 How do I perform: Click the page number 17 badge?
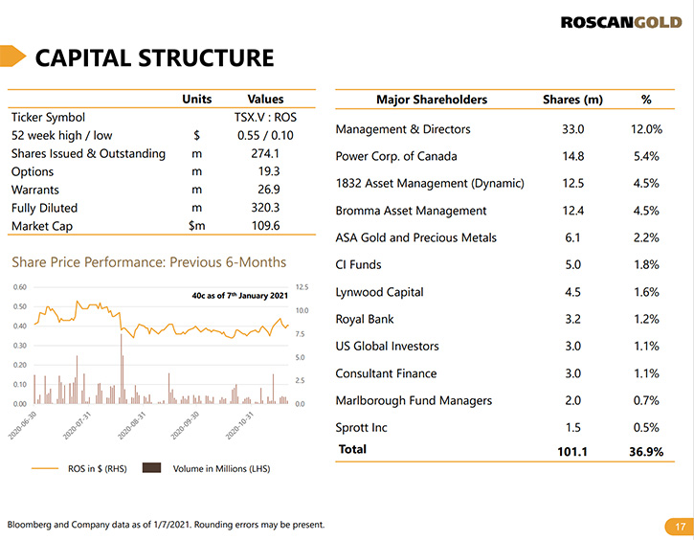tap(680, 527)
